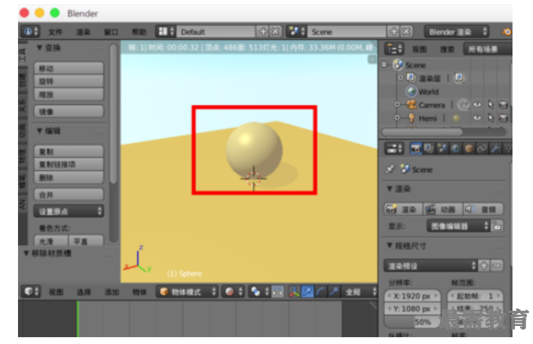Switch to the Render Layers properties tab

click(x=429, y=148)
